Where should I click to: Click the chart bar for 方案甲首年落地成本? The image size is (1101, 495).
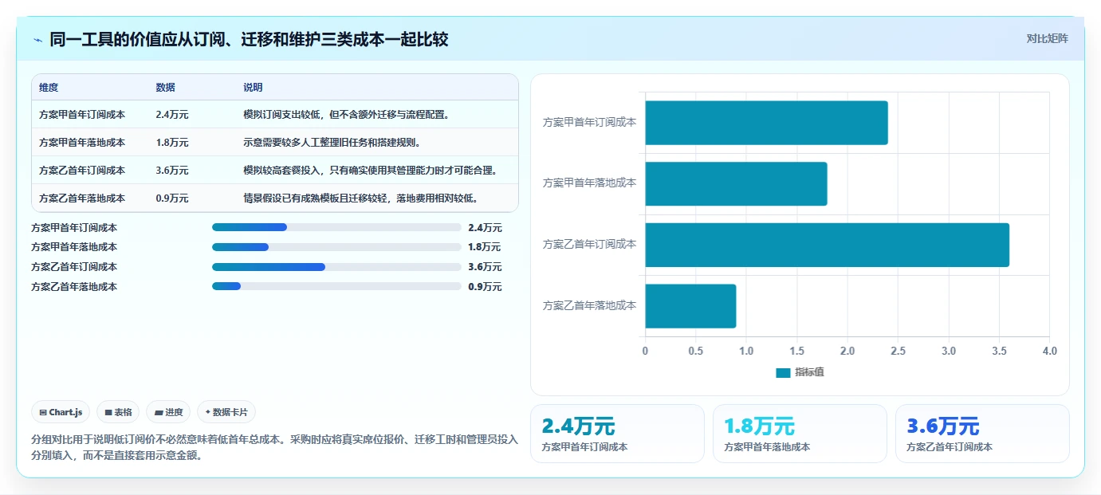(x=736, y=183)
